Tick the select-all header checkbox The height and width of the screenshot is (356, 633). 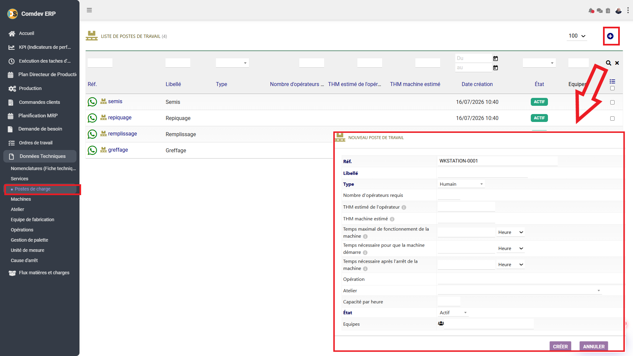pyautogui.click(x=612, y=88)
